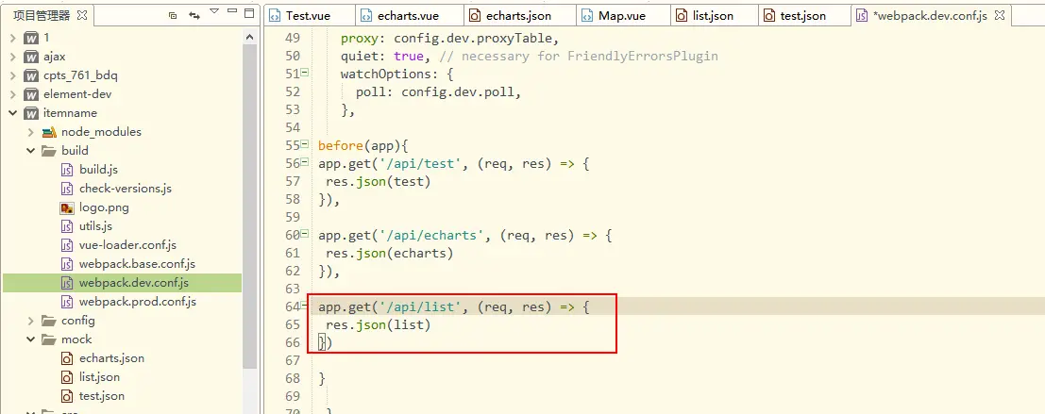Expand the node_modules folder
This screenshot has height=414, width=1045.
[x=30, y=132]
